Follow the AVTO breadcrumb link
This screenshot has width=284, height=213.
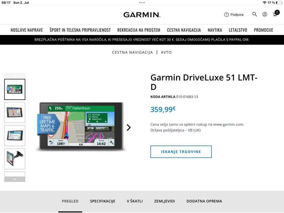pos(166,52)
